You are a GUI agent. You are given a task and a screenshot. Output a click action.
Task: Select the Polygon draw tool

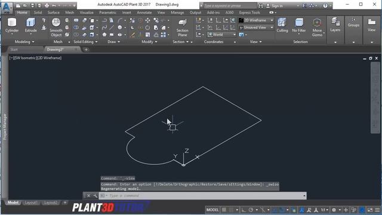[x=104, y=35]
